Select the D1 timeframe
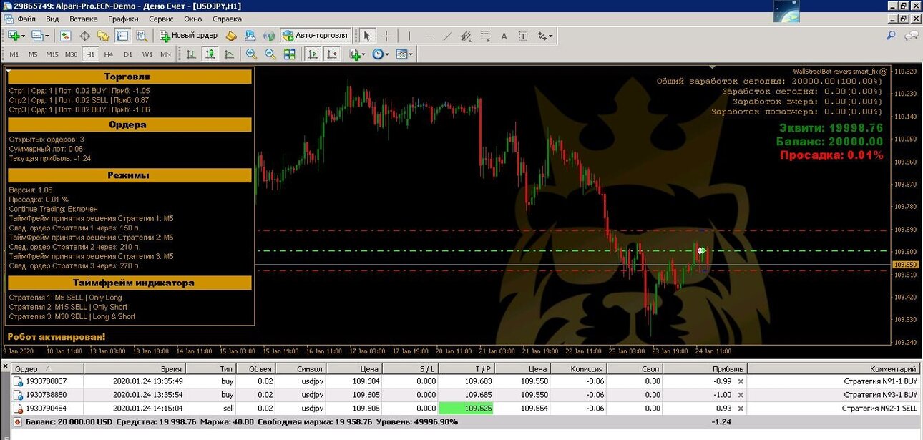 [127, 54]
